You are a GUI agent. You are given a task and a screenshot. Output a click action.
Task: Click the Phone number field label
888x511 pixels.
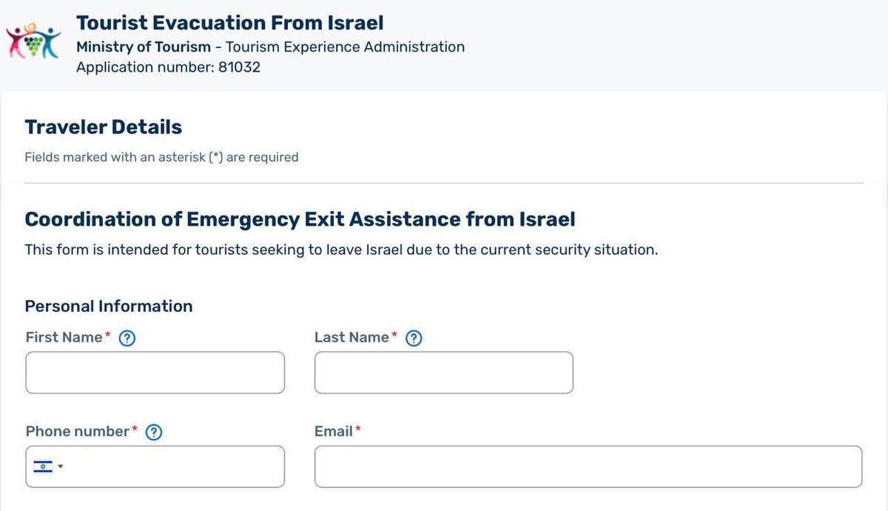[x=78, y=431]
